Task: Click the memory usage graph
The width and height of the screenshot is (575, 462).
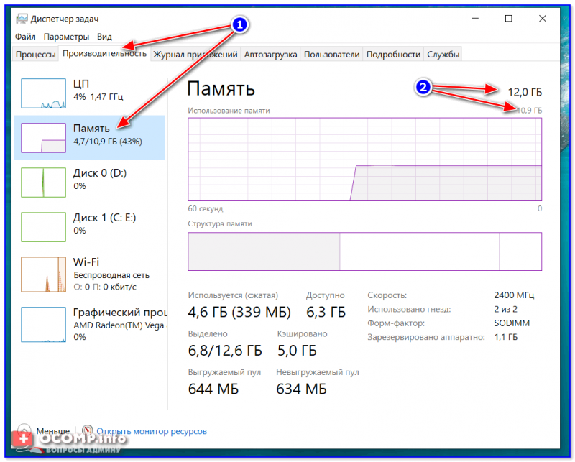Action: click(364, 160)
